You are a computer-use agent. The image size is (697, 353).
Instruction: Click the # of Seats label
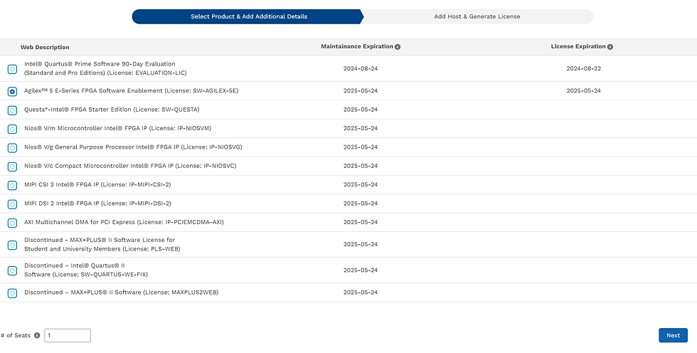pos(16,336)
